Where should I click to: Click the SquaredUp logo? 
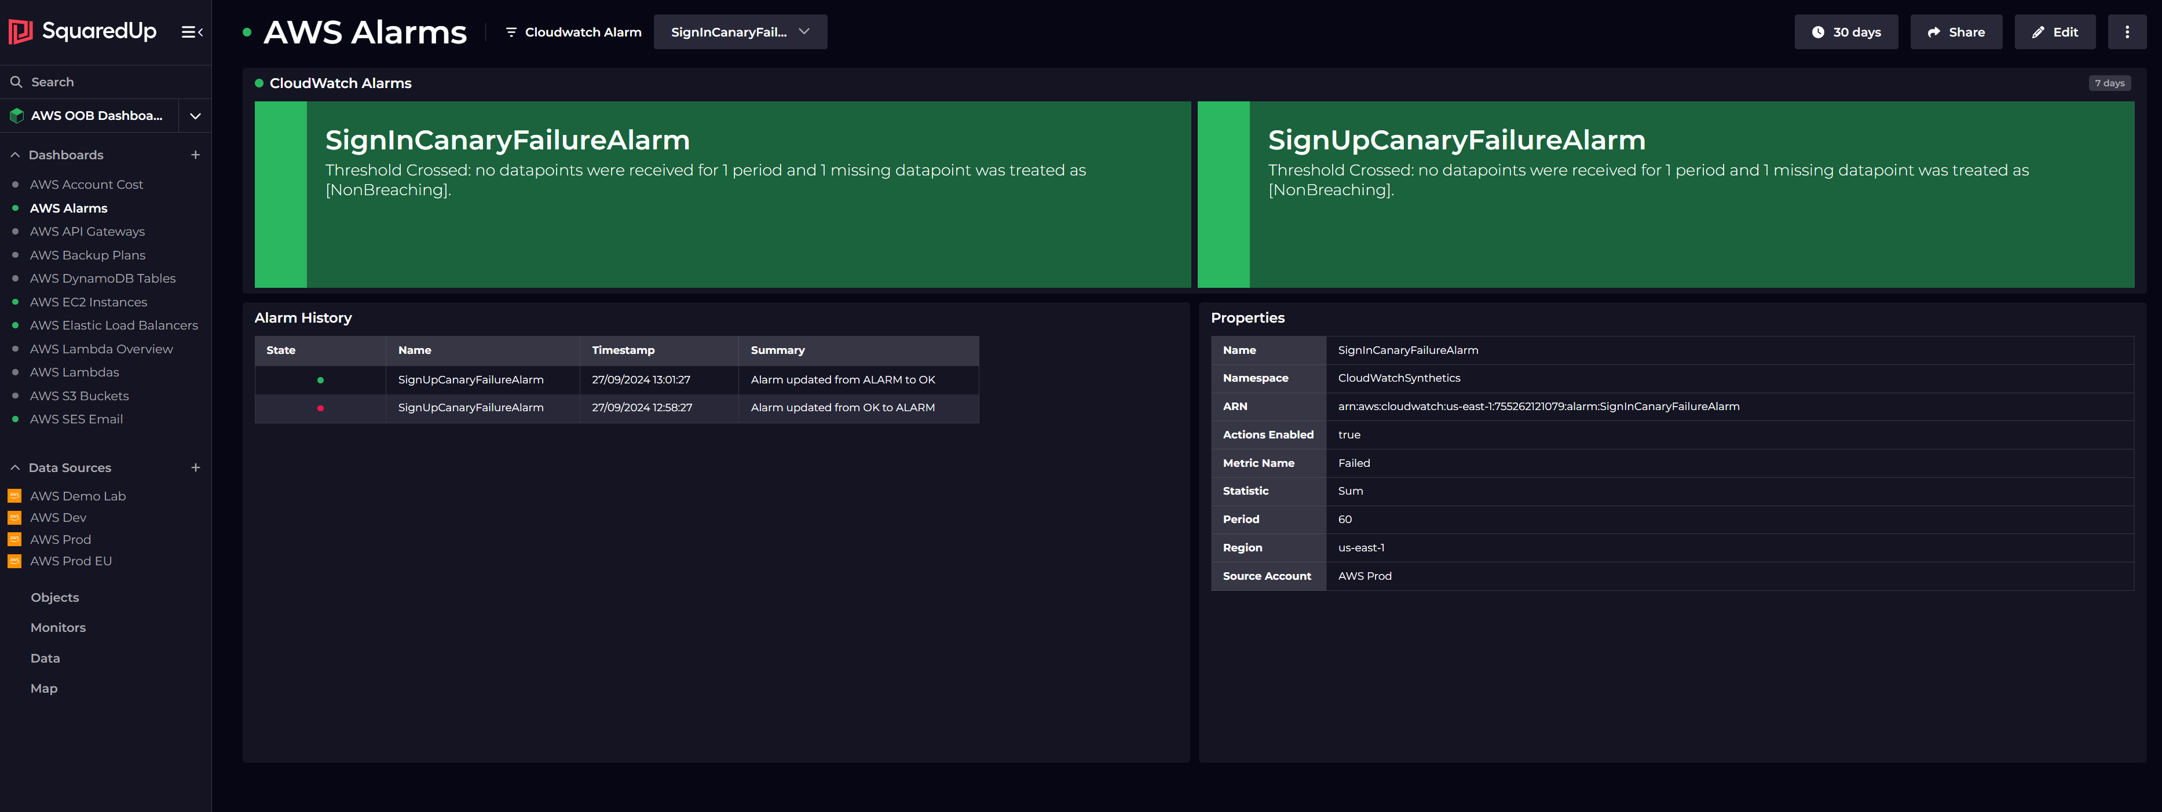tap(82, 32)
